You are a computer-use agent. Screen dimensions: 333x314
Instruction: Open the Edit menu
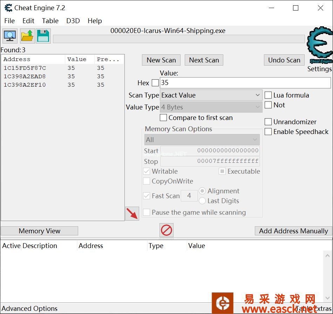point(28,21)
